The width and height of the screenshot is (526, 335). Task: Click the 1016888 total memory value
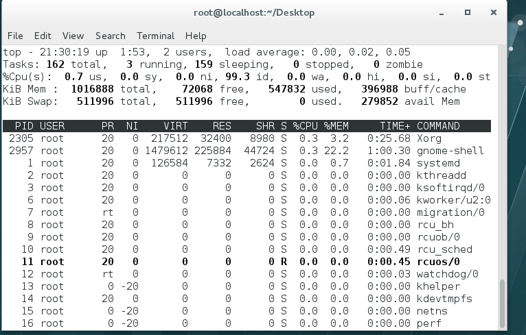[92, 89]
